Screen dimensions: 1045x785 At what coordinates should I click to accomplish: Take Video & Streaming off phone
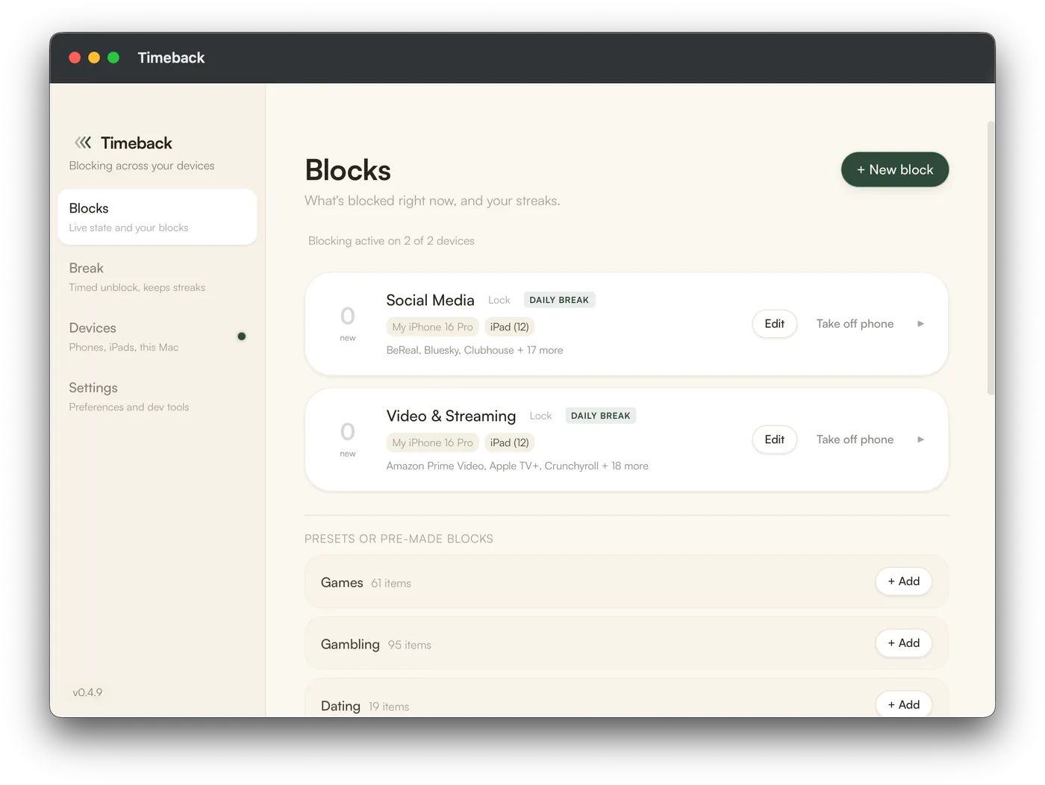click(855, 440)
